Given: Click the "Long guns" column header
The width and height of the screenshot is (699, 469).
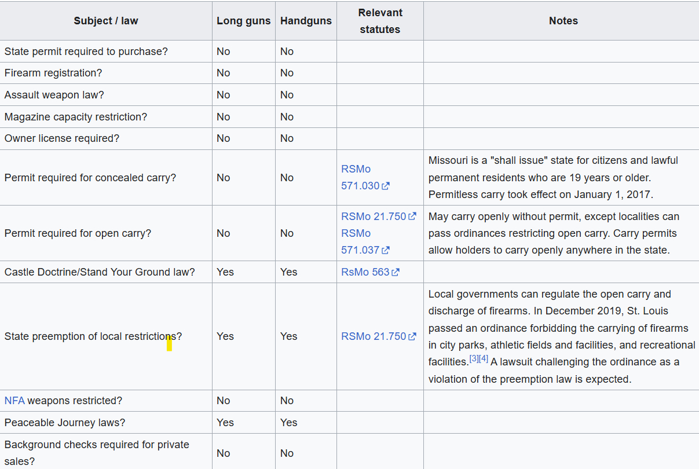Looking at the screenshot, I should pyautogui.click(x=243, y=21).
